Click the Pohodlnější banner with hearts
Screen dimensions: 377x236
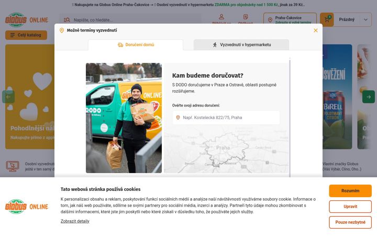click(x=30, y=96)
